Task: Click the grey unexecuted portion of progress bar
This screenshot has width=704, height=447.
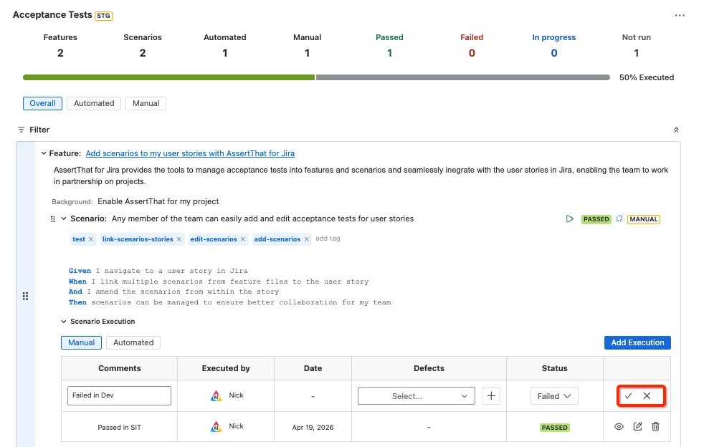Action: point(463,77)
